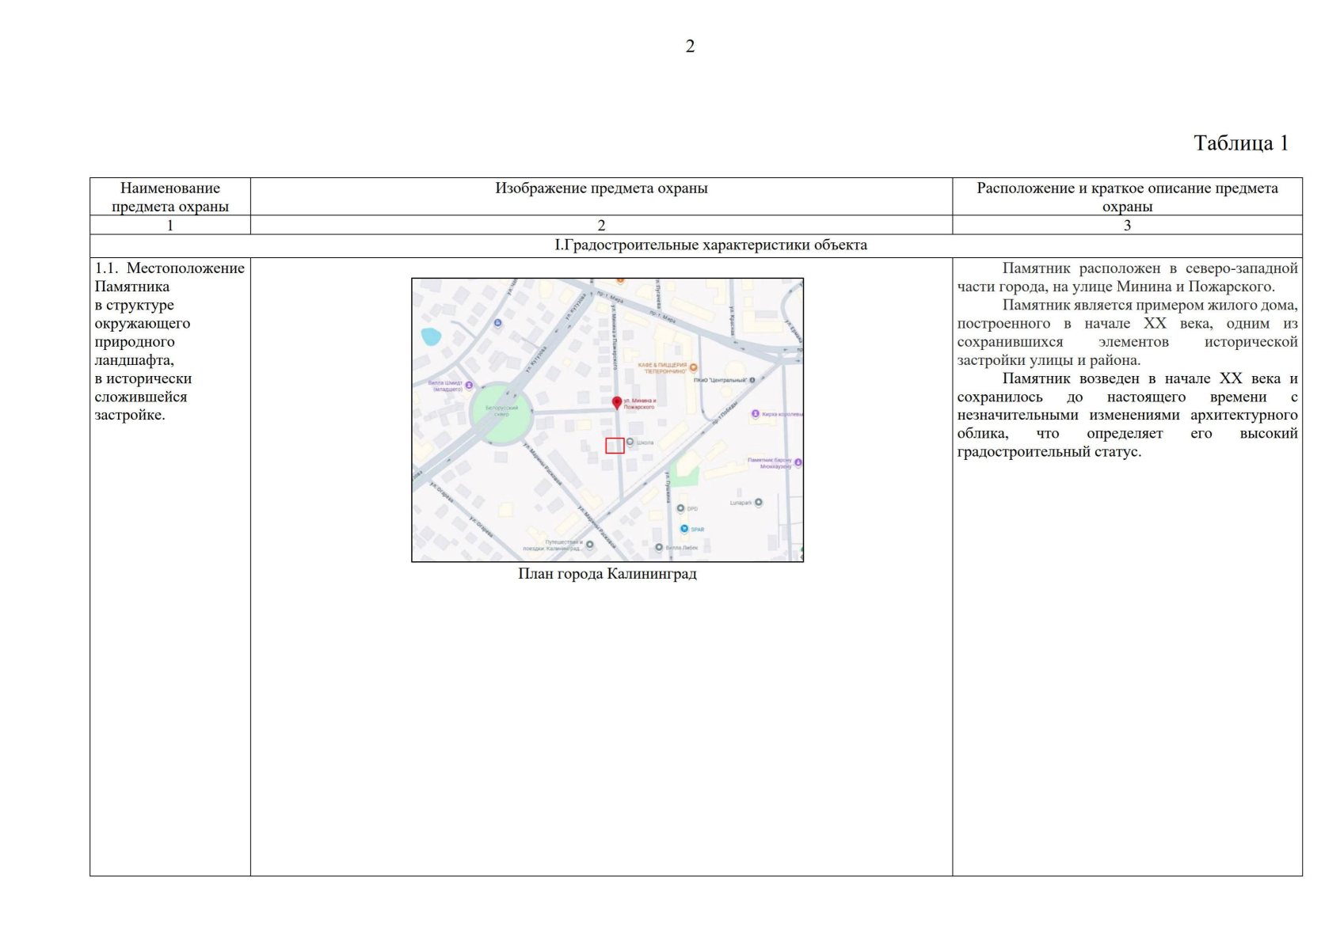Click the header "Изображение предмета охраны"
The image size is (1344, 950).
click(x=601, y=188)
